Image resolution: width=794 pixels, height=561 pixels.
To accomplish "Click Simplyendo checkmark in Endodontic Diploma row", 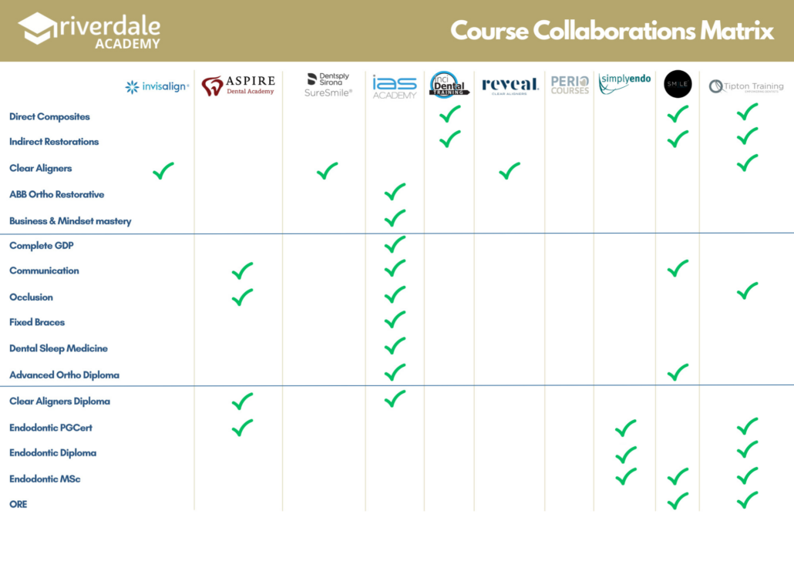I will point(625,454).
